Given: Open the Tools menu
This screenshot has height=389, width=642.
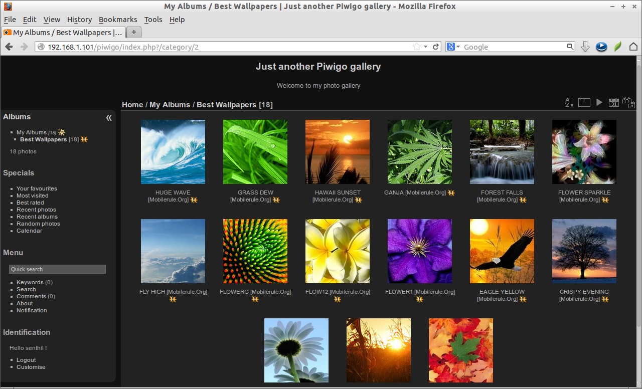Looking at the screenshot, I should (153, 20).
